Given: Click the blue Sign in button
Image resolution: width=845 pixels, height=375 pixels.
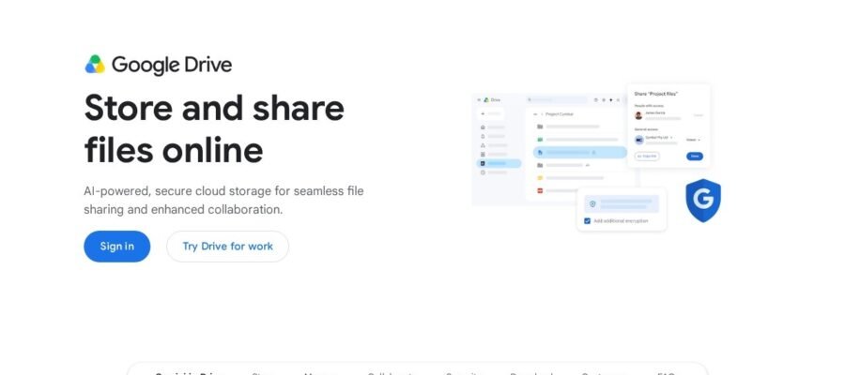Looking at the screenshot, I should (117, 247).
